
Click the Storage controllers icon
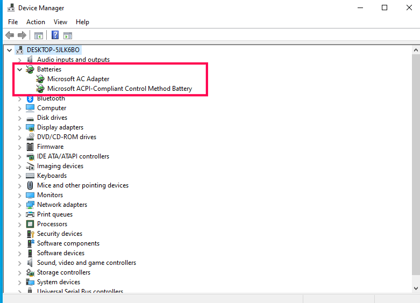30,272
